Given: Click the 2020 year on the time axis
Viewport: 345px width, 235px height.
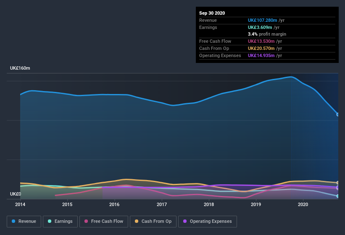Looking at the screenshot, I should click(x=303, y=204).
